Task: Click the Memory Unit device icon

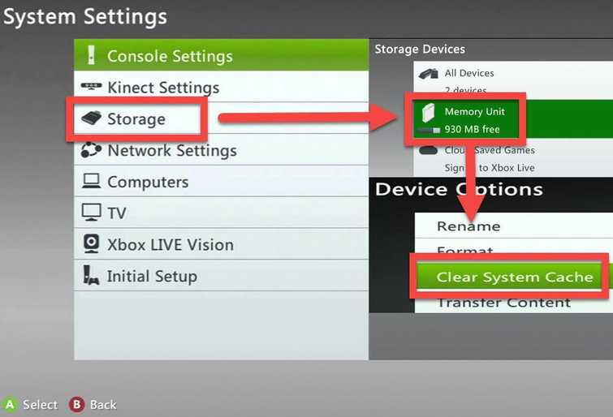Action: pyautogui.click(x=428, y=114)
